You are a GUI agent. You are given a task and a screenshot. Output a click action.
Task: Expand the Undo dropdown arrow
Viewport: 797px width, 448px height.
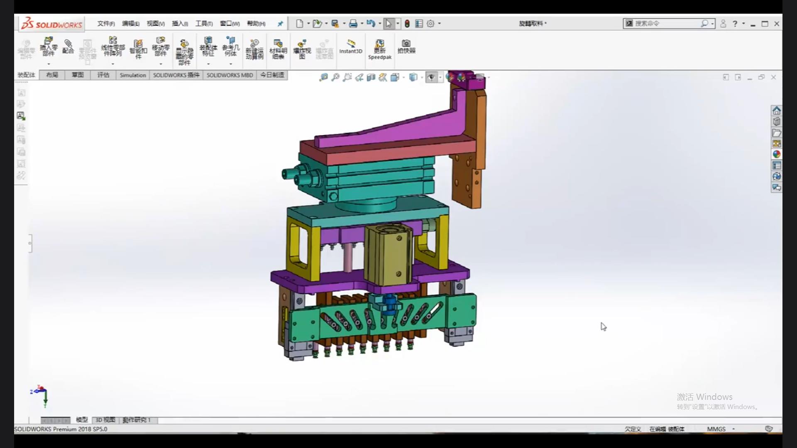coord(380,24)
